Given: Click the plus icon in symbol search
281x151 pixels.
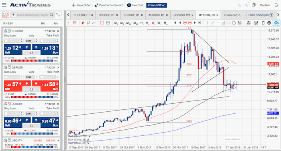Looking at the screenshot, I should [x=13, y=15].
